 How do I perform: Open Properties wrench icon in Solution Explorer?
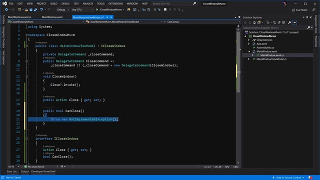(x=289, y=22)
